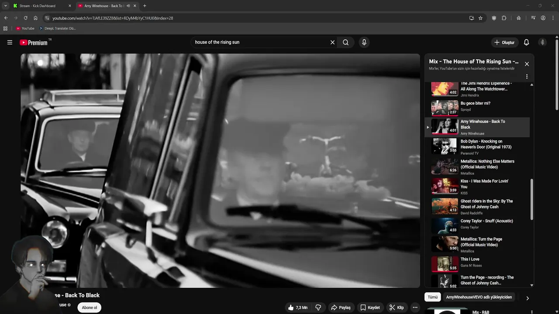
Task: Dislike the video with the thumbs down
Action: click(318, 307)
